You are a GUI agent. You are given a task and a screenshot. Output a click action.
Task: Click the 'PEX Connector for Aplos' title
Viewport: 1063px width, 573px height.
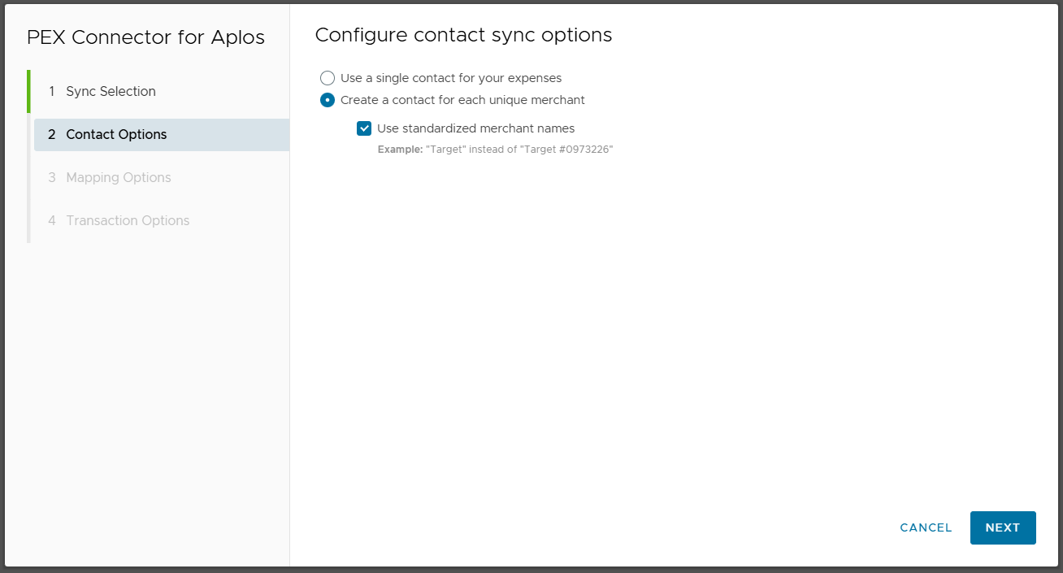click(x=145, y=37)
